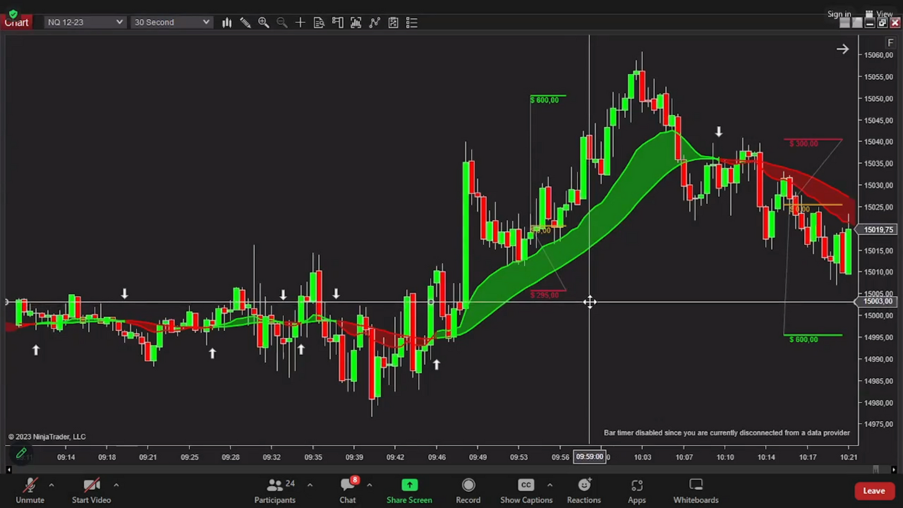Screen dimensions: 903x508
Task: Open the View menu
Action: 879,14
